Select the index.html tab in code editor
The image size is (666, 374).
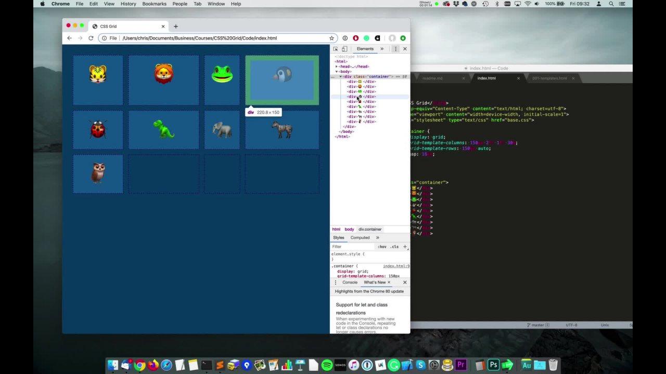(x=486, y=78)
